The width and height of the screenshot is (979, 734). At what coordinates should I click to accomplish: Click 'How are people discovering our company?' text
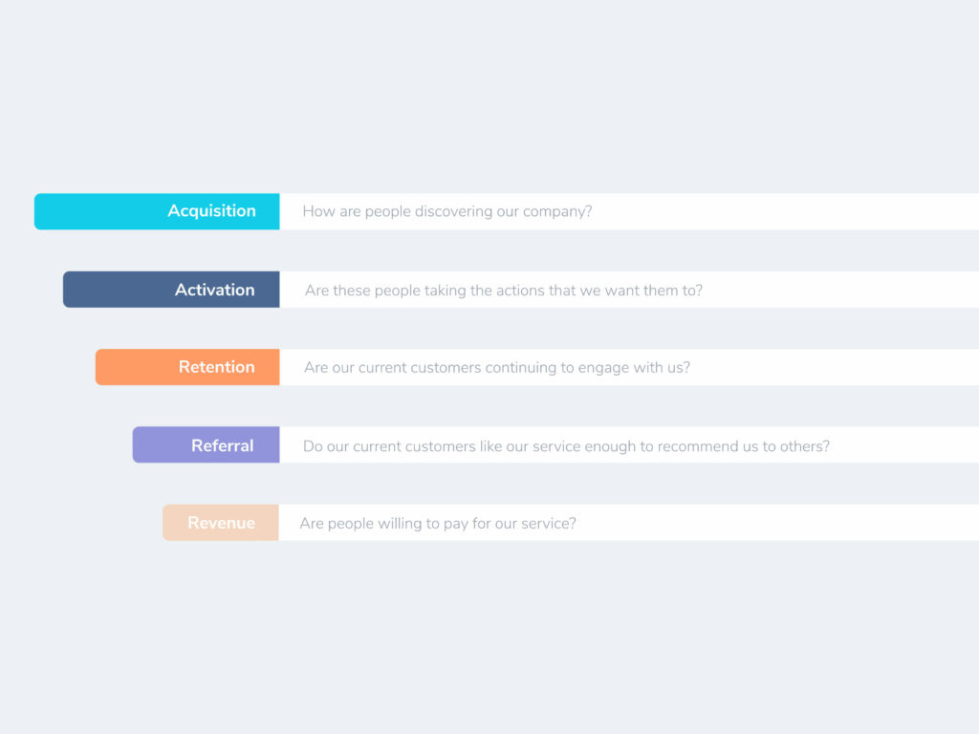[x=447, y=211]
